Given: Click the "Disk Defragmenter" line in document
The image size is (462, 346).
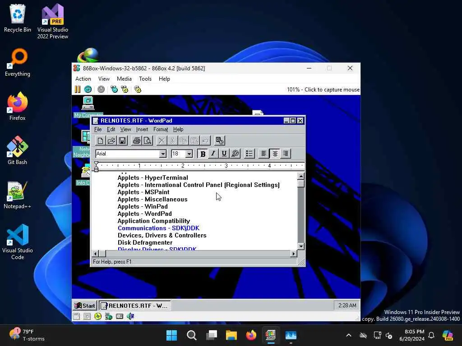Looking at the screenshot, I should click(145, 242).
